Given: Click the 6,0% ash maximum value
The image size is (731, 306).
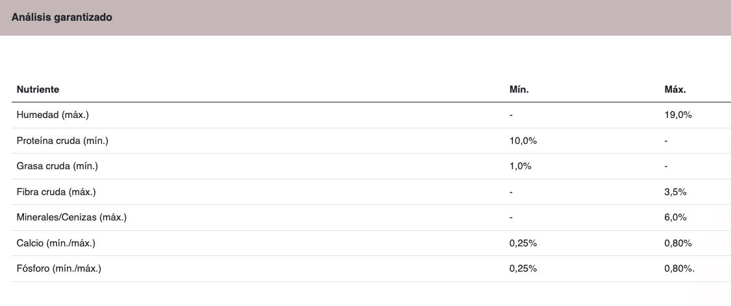Looking at the screenshot, I should (676, 218).
